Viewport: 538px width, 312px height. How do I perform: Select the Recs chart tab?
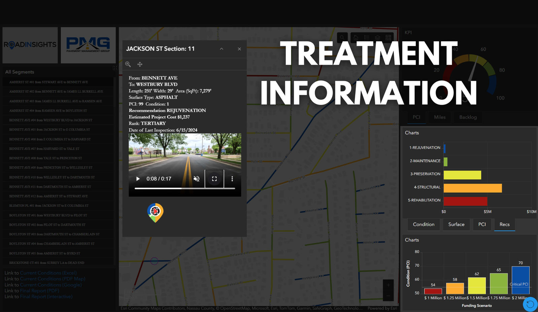(x=504, y=224)
